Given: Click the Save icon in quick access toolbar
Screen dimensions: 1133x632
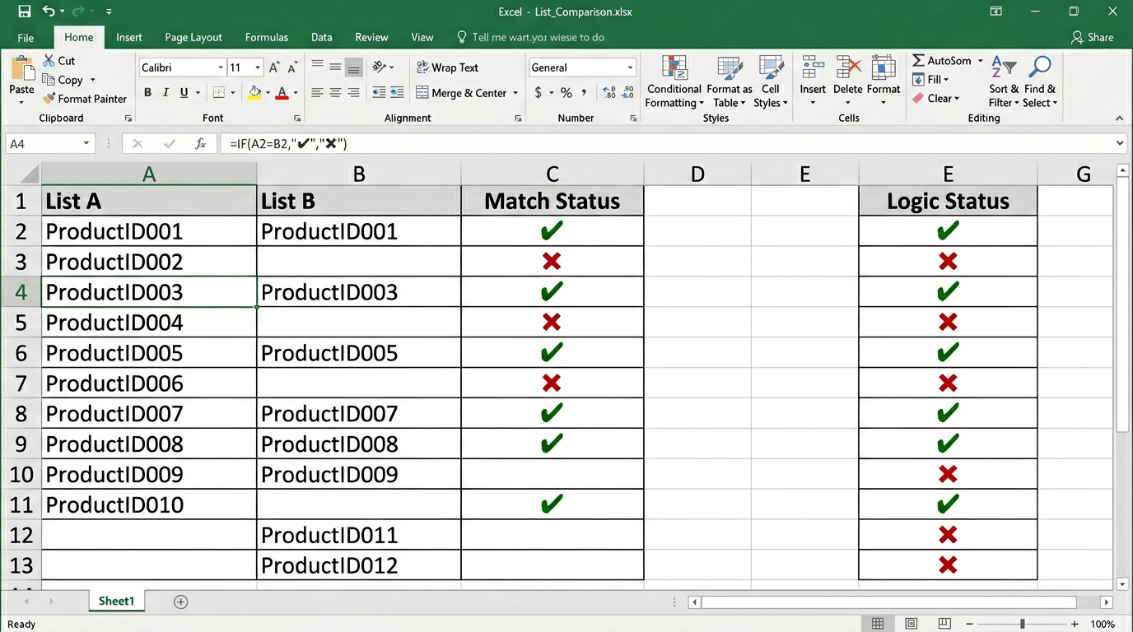Looking at the screenshot, I should (x=24, y=12).
